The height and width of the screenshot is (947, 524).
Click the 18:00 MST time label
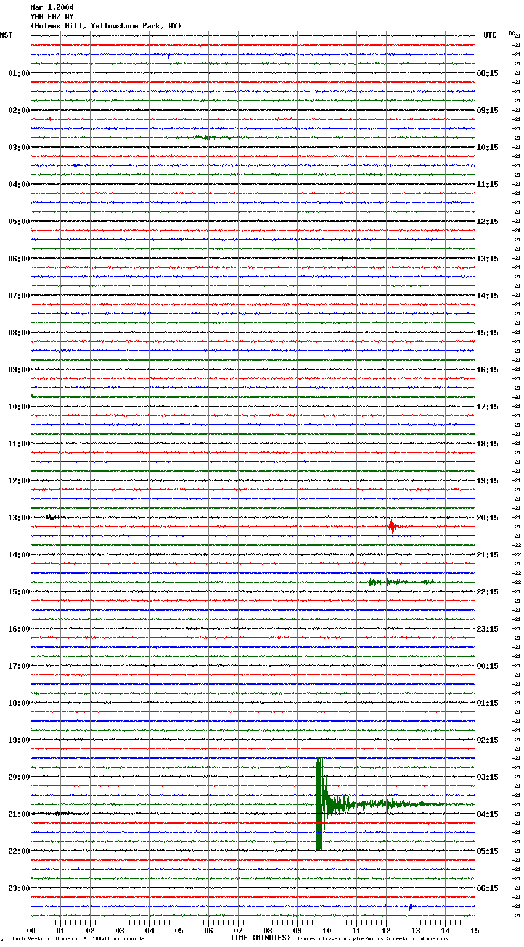(19, 703)
